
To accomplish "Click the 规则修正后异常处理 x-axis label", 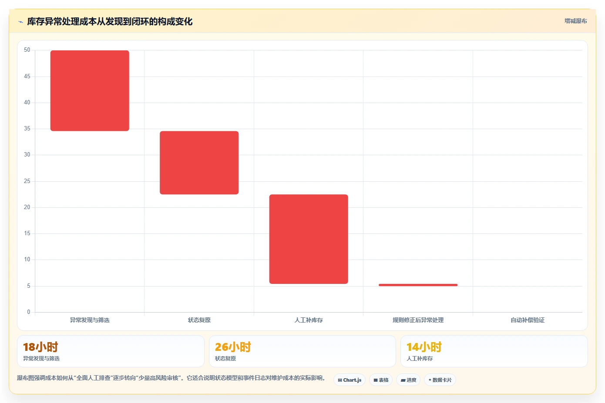I will 418,320.
